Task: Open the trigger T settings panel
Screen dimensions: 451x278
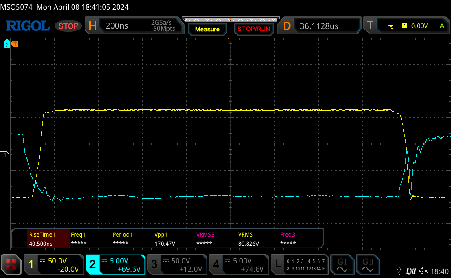Action: point(407,26)
